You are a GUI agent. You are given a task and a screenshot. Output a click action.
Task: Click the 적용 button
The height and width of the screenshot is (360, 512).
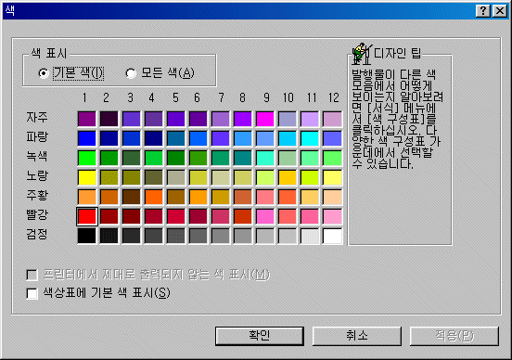pos(454,336)
